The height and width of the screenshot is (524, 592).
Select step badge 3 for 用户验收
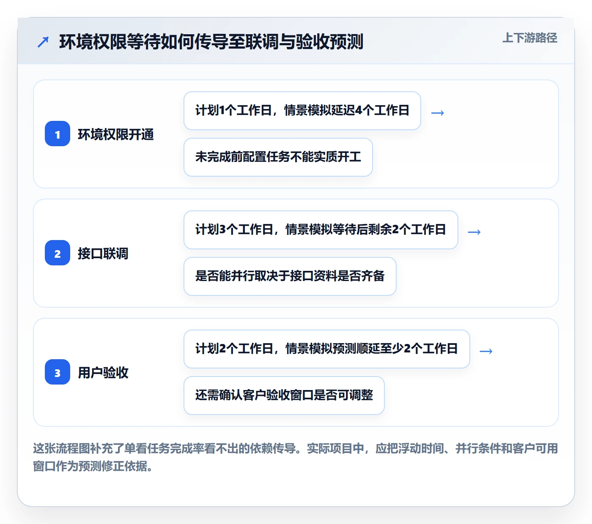click(58, 372)
